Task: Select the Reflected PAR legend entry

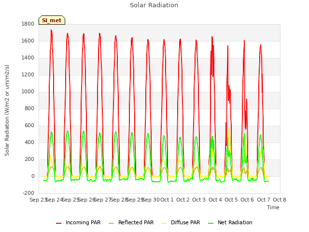Action: [x=131, y=222]
